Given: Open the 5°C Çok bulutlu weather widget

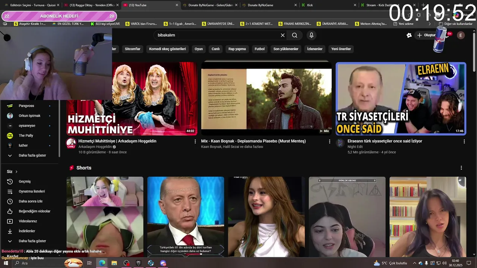Looking at the screenshot, I should pyautogui.click(x=390, y=263).
